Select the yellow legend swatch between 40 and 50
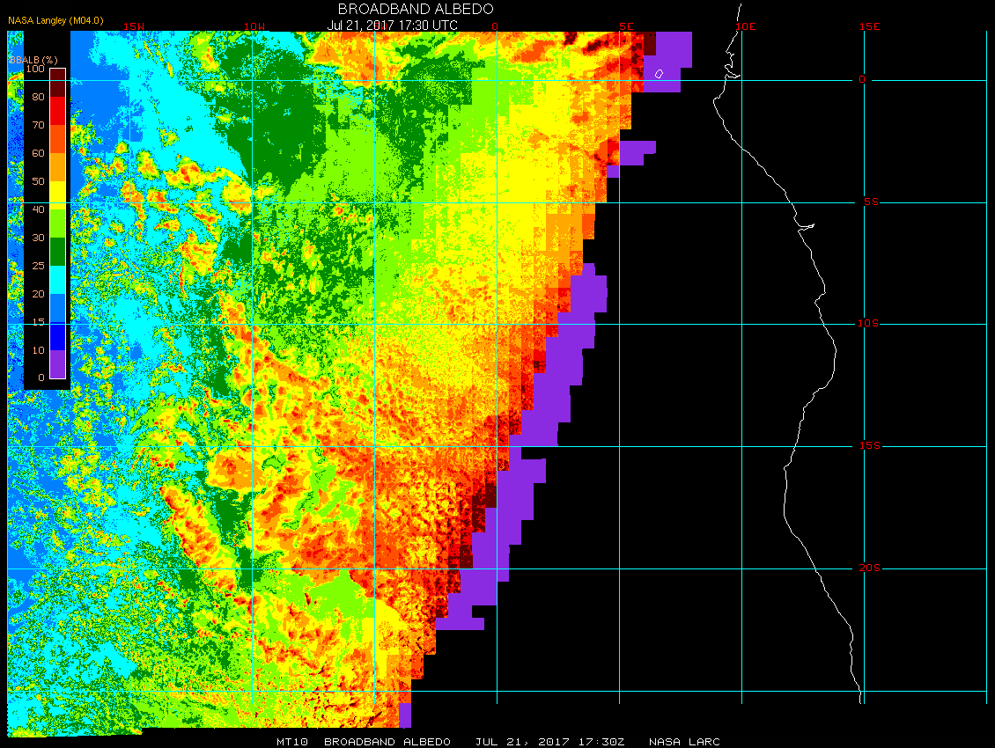The image size is (995, 748). point(58,195)
